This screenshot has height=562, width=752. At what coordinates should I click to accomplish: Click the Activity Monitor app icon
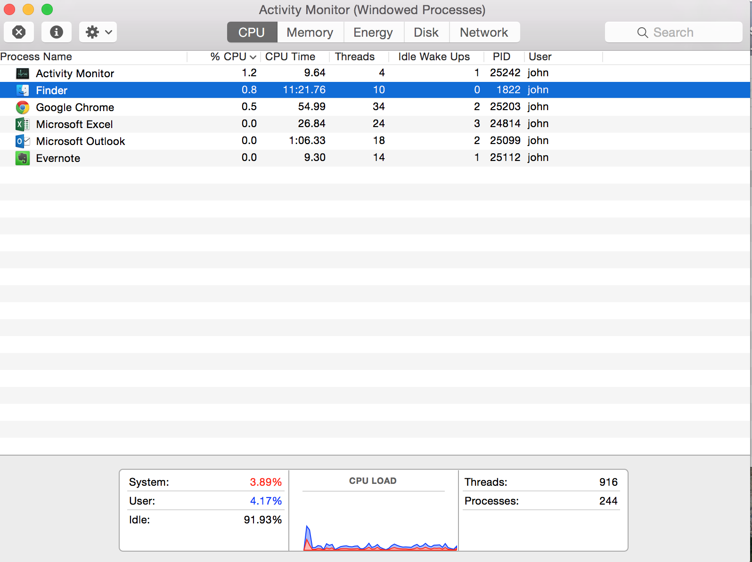22,73
